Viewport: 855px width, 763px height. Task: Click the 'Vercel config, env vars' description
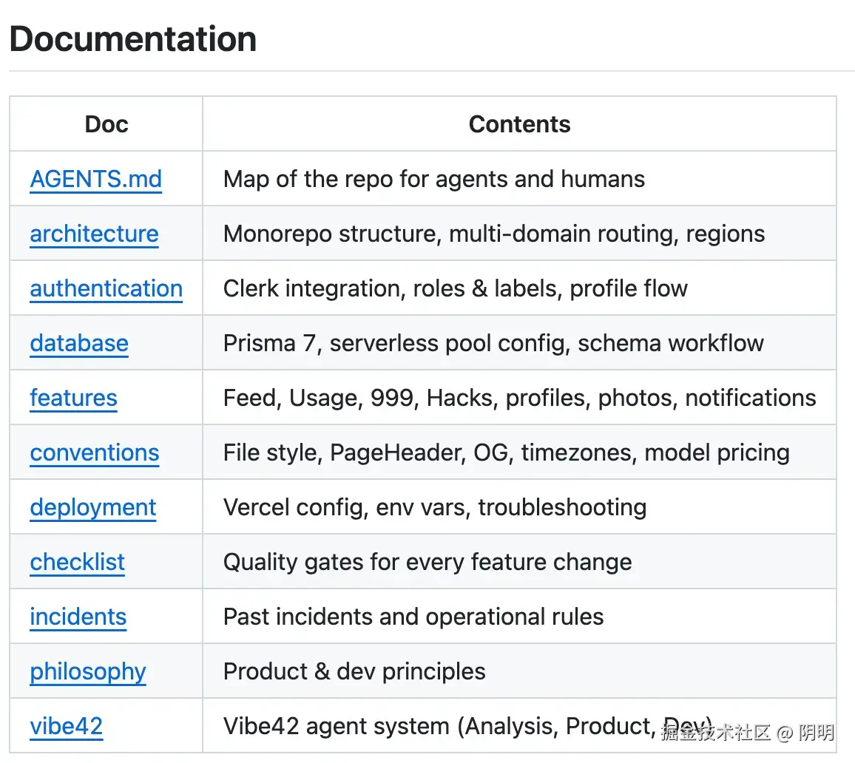click(x=434, y=507)
